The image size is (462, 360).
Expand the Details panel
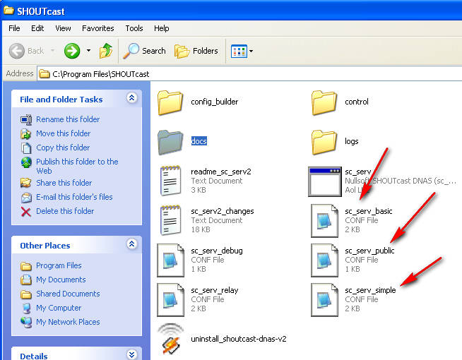[x=131, y=354]
